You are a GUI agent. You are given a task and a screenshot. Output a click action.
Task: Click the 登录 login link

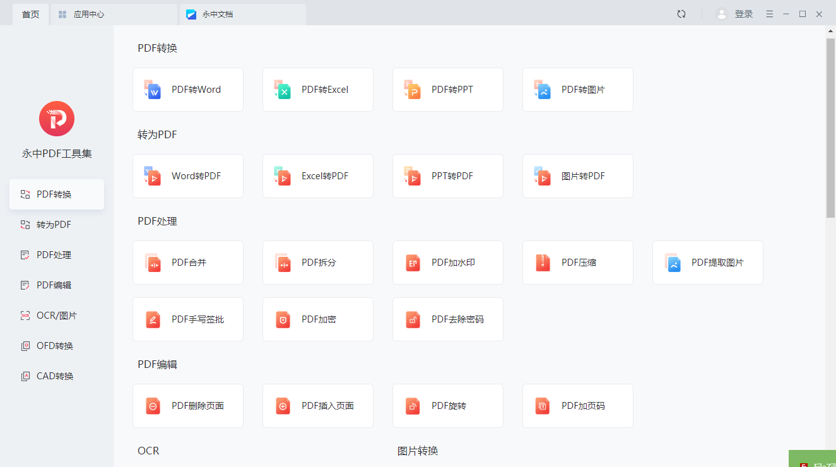(x=743, y=13)
